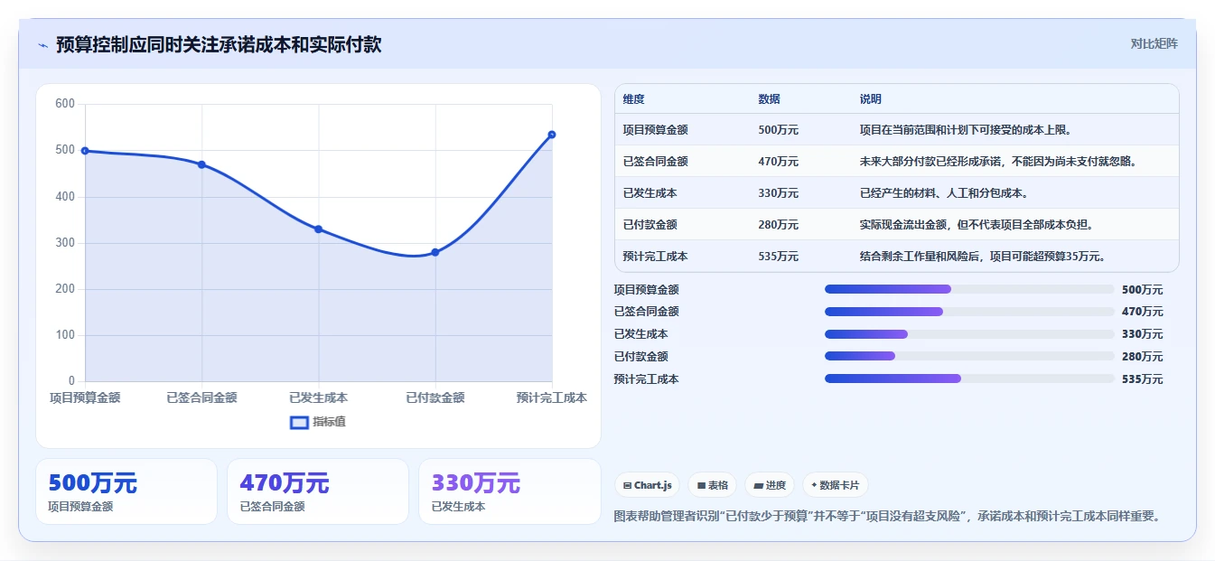Screen dimensions: 1215x561
Task: Select the Chart.js chip
Action: tap(648, 485)
